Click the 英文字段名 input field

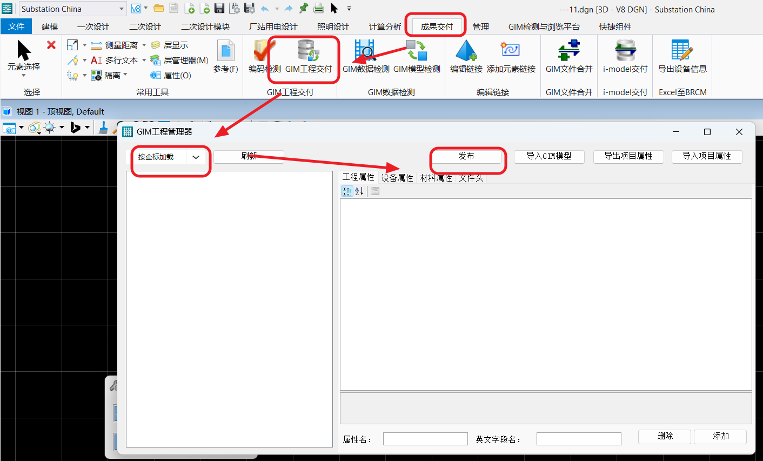[579, 439]
